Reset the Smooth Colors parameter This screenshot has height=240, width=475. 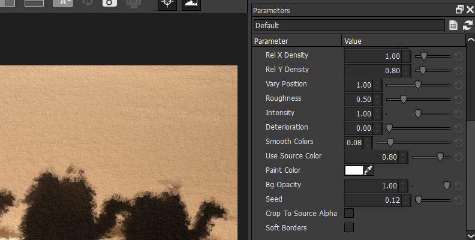(x=459, y=143)
